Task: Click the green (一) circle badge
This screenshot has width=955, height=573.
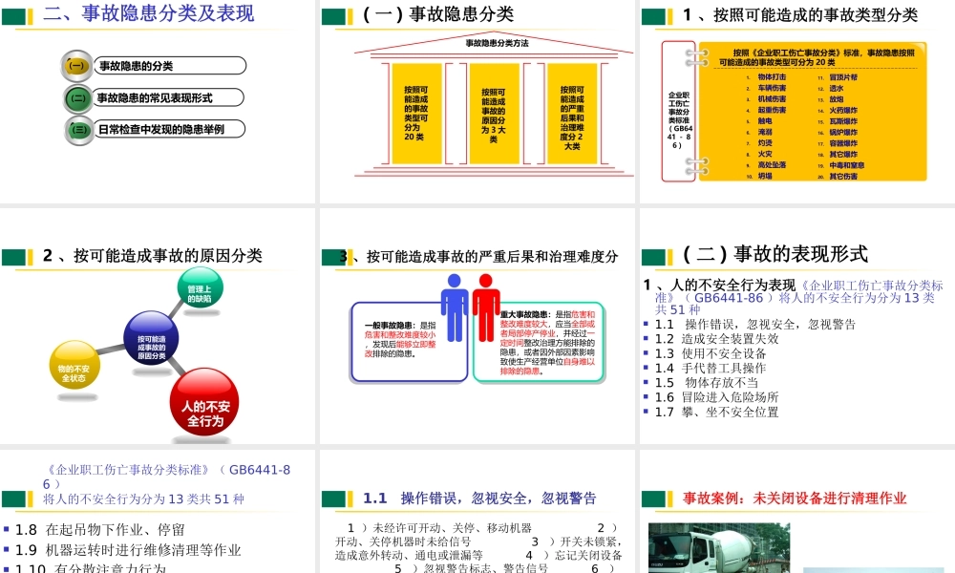Action: click(77, 66)
